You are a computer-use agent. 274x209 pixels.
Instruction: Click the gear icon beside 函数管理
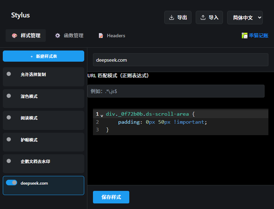[57, 36]
